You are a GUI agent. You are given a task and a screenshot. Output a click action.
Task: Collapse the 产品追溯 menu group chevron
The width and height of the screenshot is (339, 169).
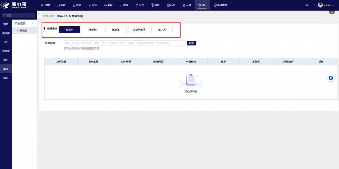(33, 23)
